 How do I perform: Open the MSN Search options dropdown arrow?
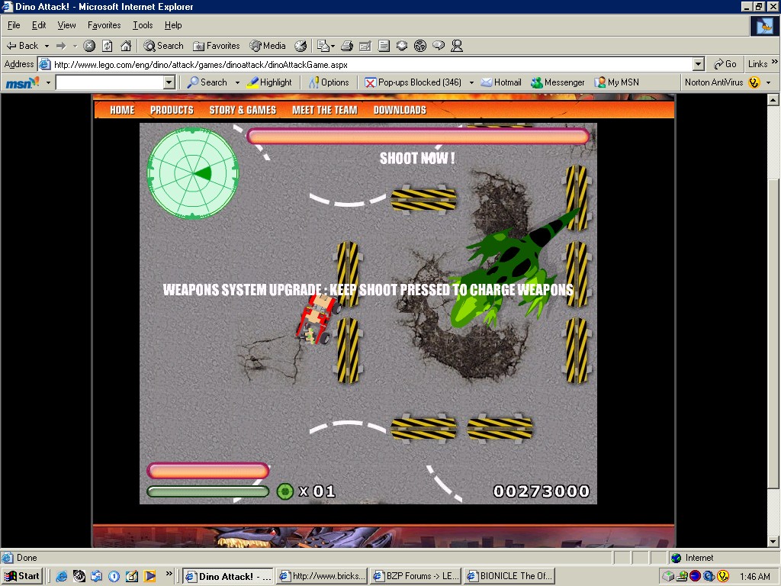237,82
